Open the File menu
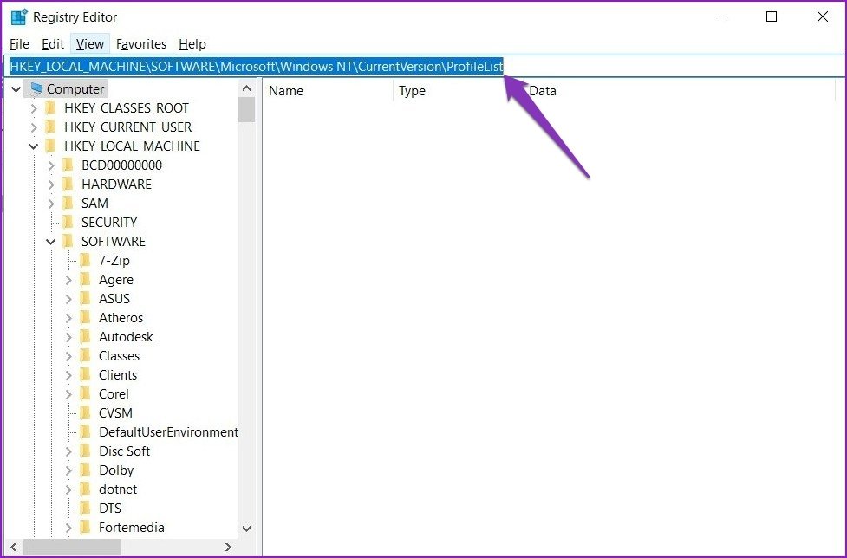The image size is (847, 558). point(19,44)
